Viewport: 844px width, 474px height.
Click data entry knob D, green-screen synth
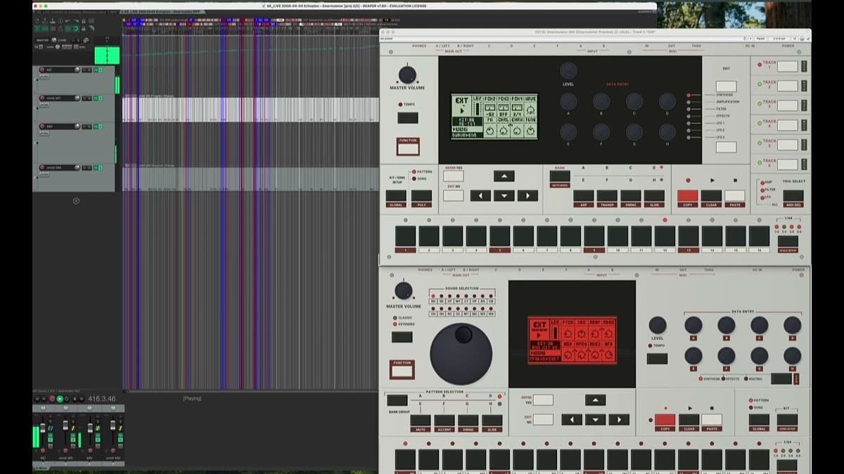click(667, 101)
